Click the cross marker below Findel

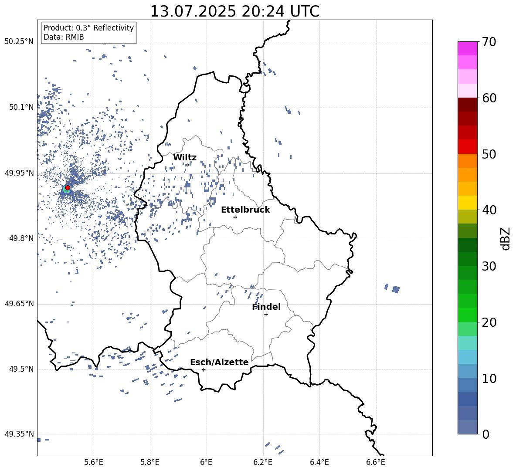266,315
